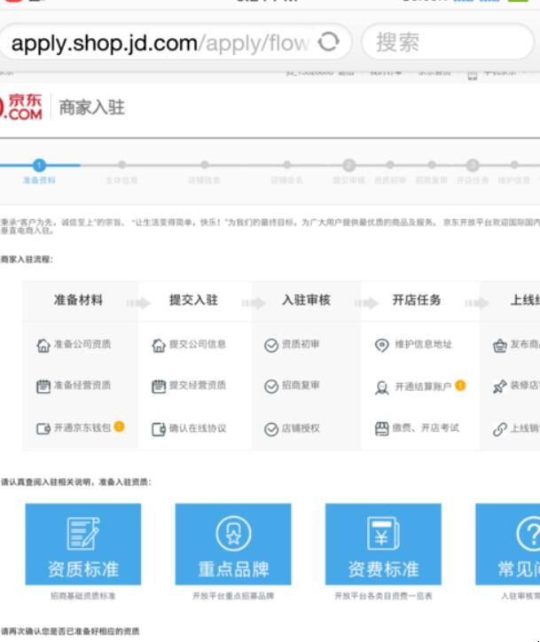540x642 pixels.
Task: Open the 资质标准 blue tile
Action: point(83,544)
